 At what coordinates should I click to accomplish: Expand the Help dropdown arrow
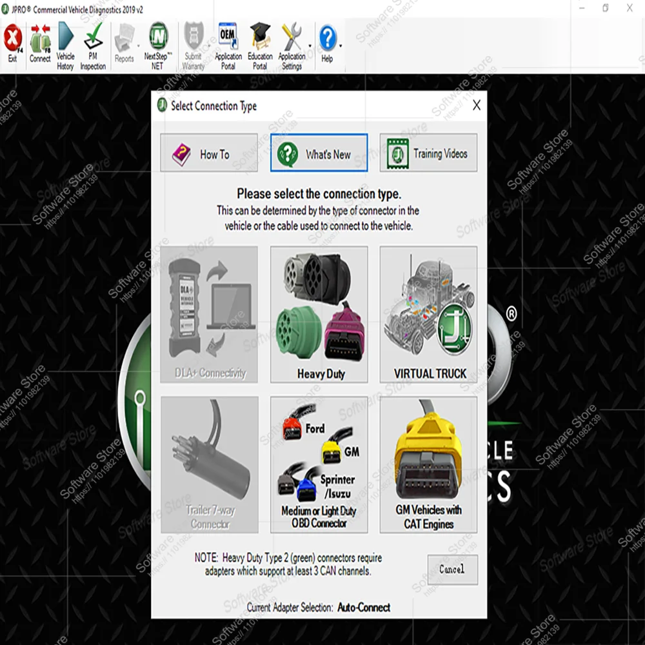(x=341, y=46)
